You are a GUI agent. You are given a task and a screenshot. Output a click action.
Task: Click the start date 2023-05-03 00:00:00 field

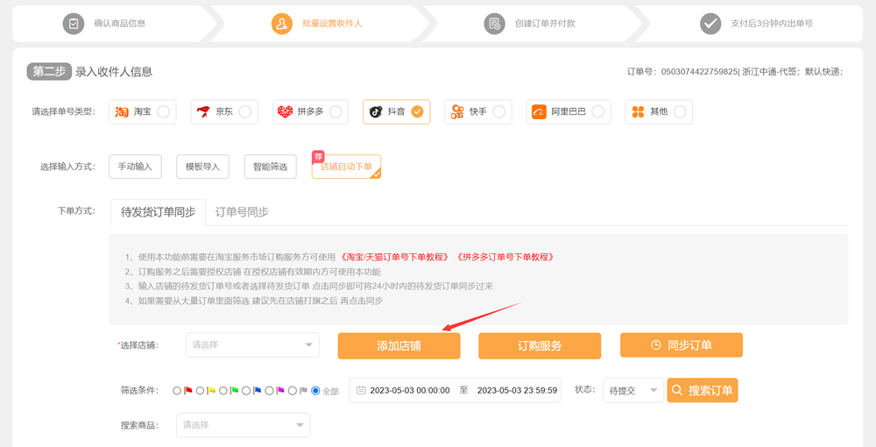click(x=409, y=391)
